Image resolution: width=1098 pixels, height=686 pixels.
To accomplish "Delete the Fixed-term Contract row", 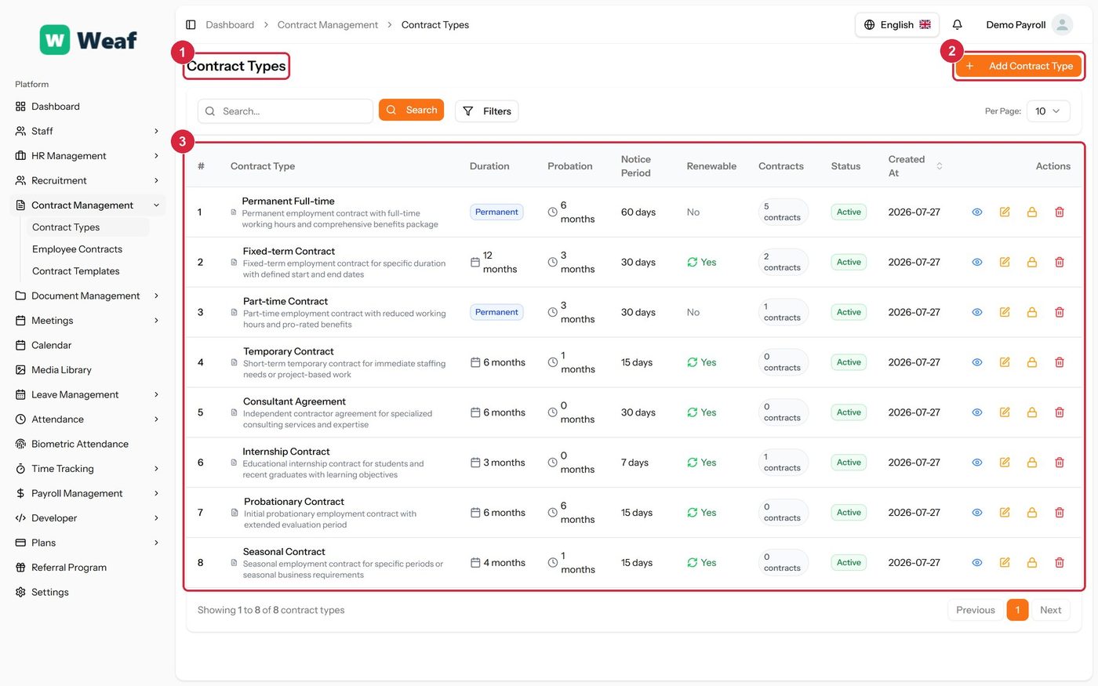I will 1060,263.
